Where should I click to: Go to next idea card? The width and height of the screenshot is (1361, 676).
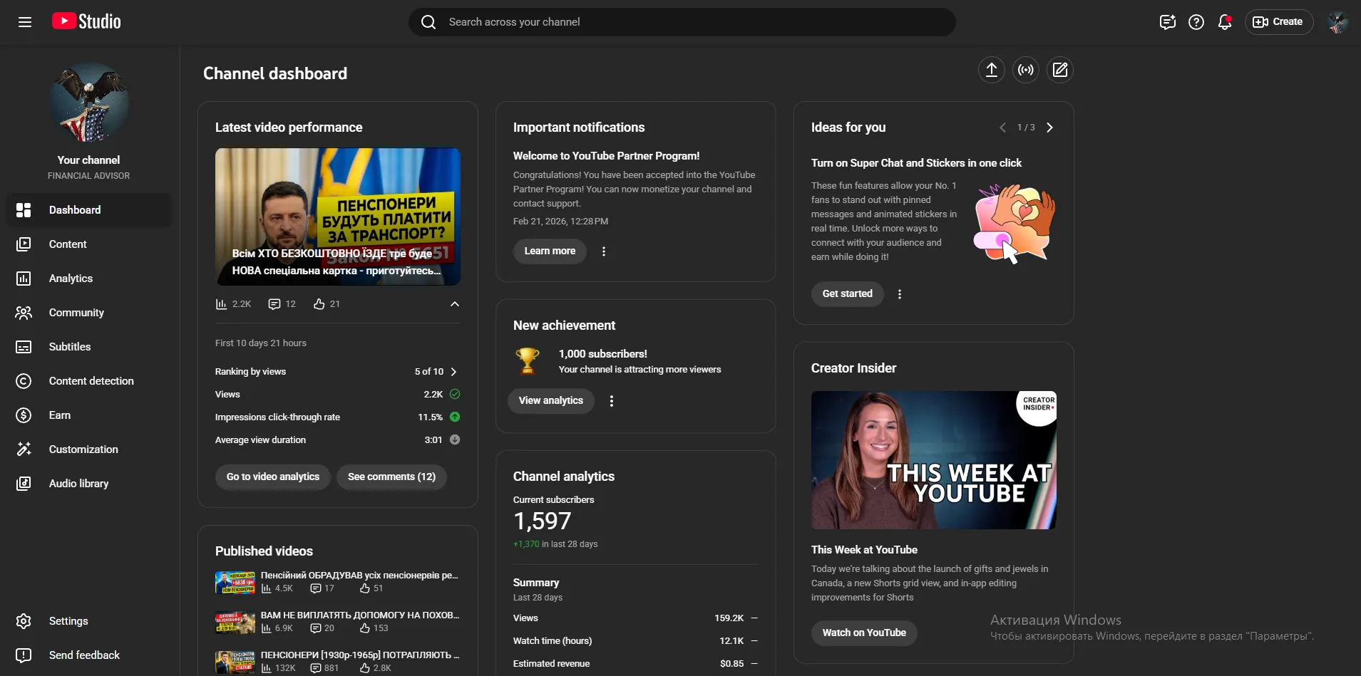pyautogui.click(x=1049, y=128)
